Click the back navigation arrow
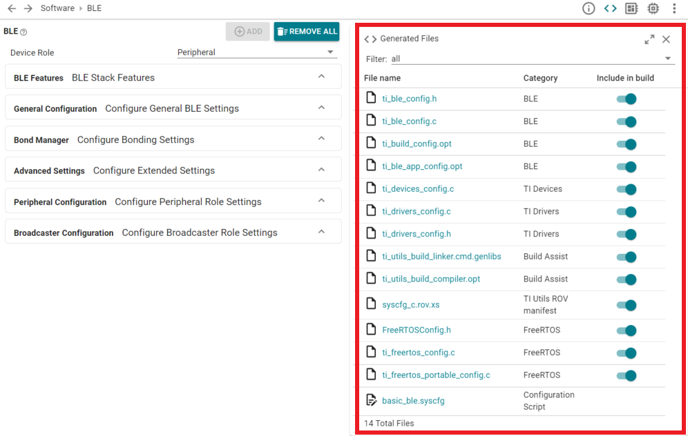Viewport: 688px width, 436px height. [x=12, y=8]
